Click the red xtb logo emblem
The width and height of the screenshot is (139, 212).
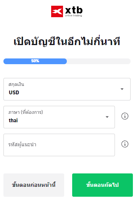tap(57, 11)
